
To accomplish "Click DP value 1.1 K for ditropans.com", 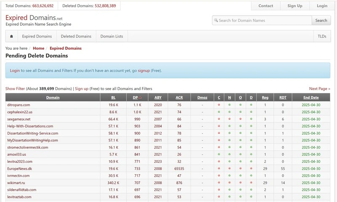I will pos(137,105).
